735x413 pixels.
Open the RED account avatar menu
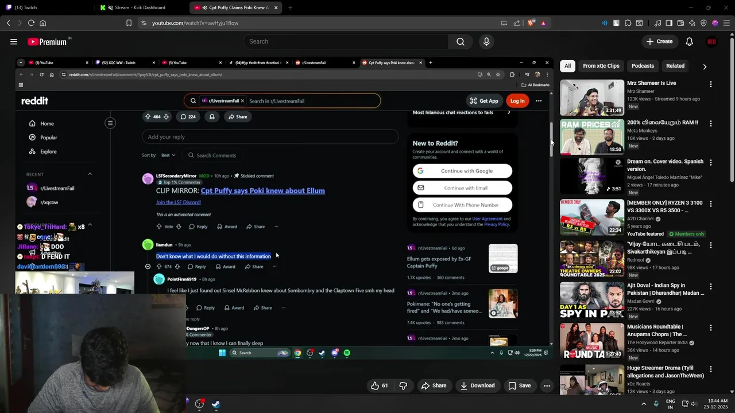711,41
